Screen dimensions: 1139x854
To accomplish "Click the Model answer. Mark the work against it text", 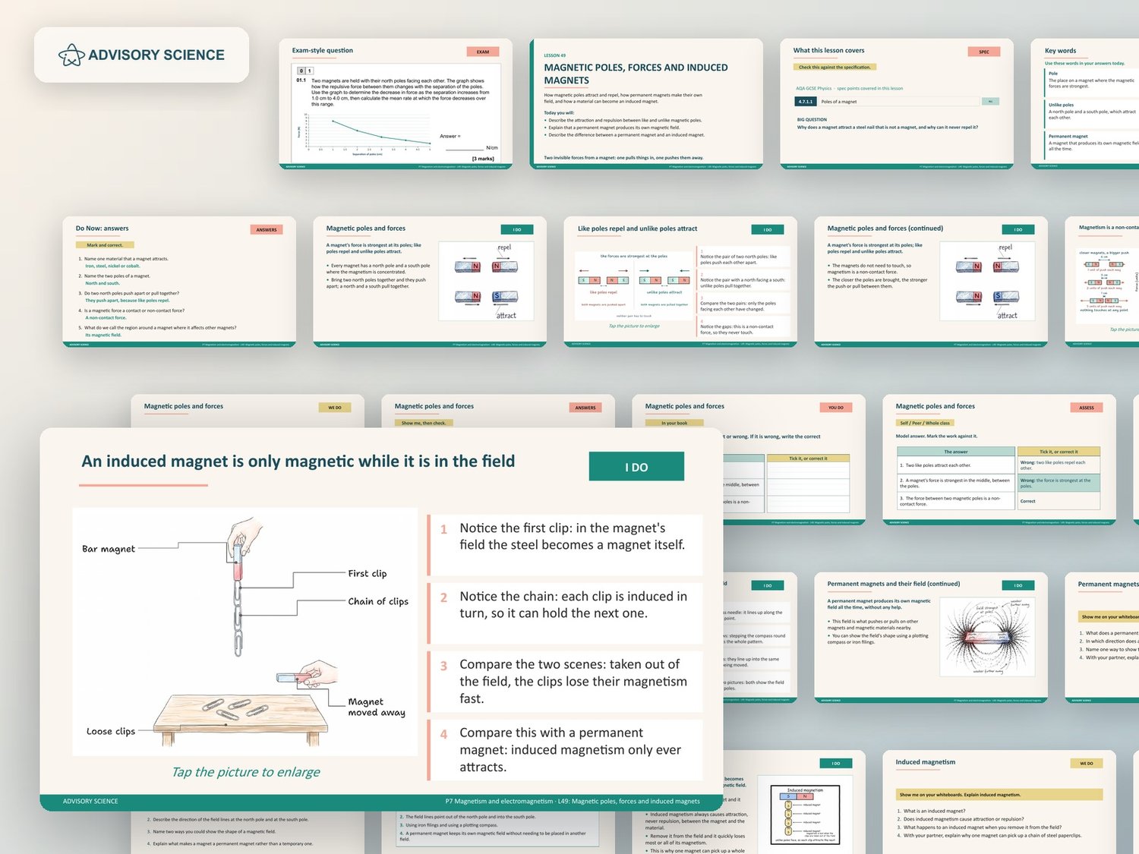I will 936,436.
